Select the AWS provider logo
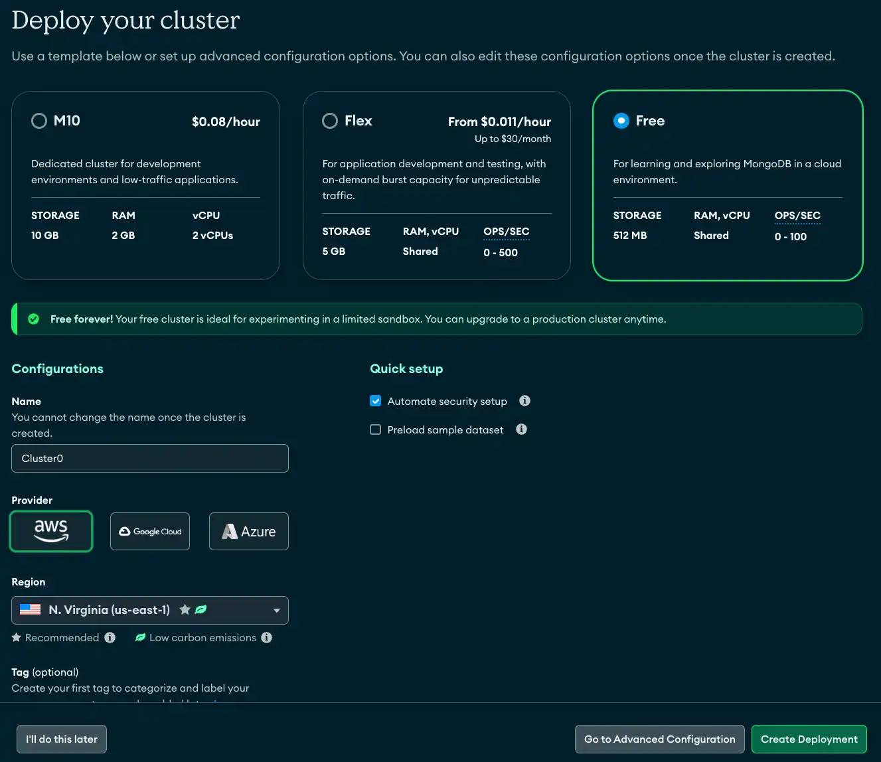 click(x=51, y=531)
